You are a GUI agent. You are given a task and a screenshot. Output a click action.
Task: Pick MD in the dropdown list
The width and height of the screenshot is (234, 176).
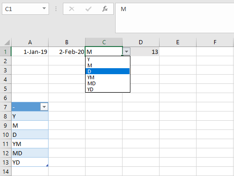click(x=107, y=83)
